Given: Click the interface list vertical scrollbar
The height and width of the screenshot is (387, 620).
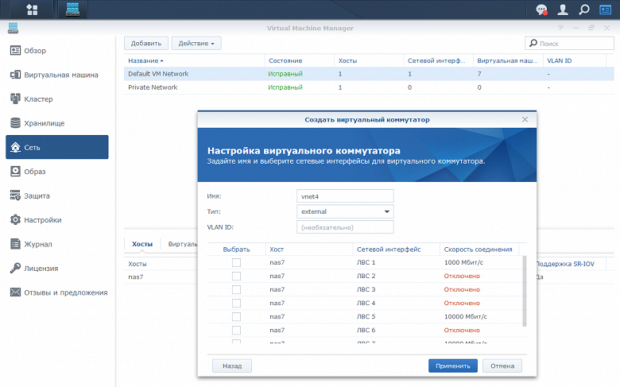Looking at the screenshot, I should click(523, 290).
